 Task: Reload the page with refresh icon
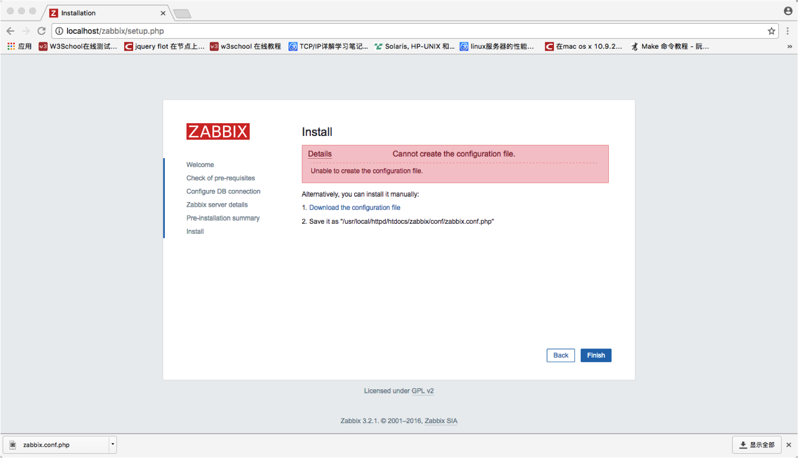(x=41, y=31)
